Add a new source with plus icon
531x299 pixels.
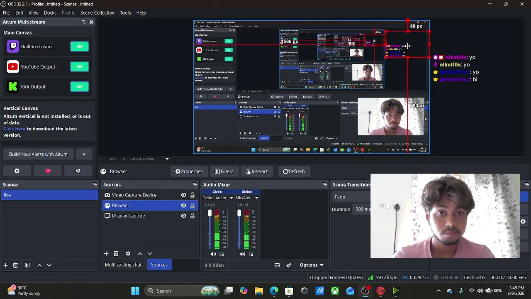tap(106, 253)
